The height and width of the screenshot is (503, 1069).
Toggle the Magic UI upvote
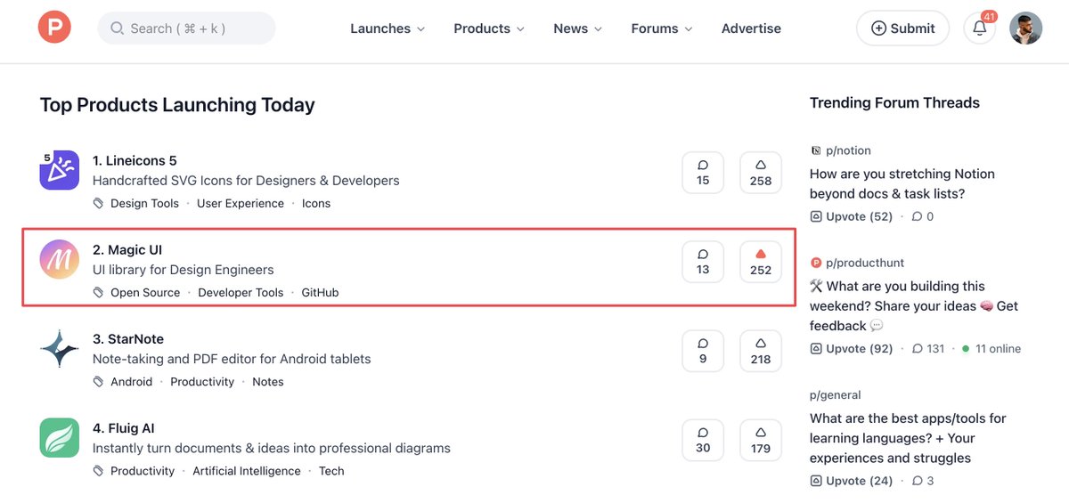pyautogui.click(x=761, y=262)
